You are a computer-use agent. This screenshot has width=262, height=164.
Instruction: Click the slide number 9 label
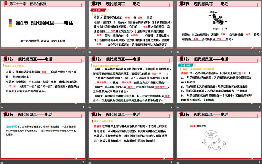259,162
